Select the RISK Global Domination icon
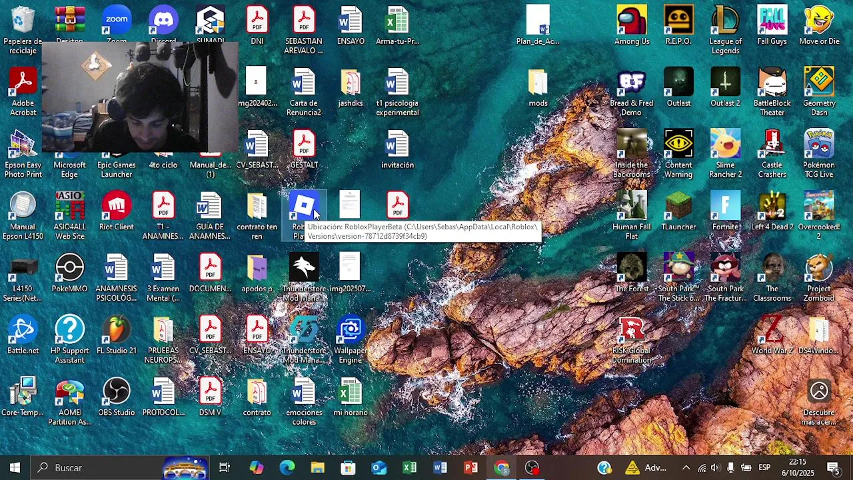This screenshot has width=853, height=480. point(632,340)
